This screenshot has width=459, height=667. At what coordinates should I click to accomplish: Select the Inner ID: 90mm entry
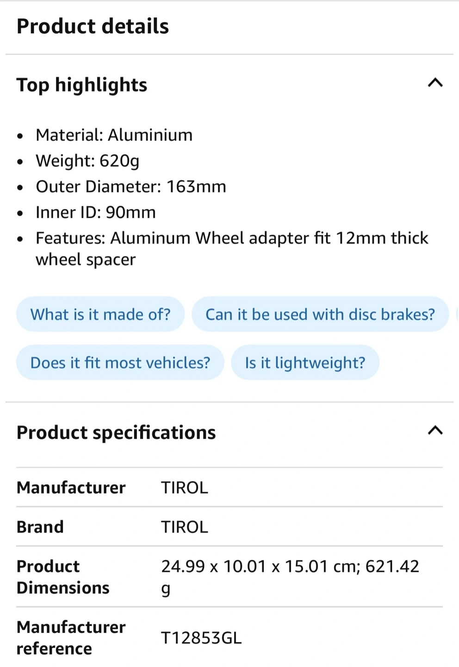pos(96,213)
